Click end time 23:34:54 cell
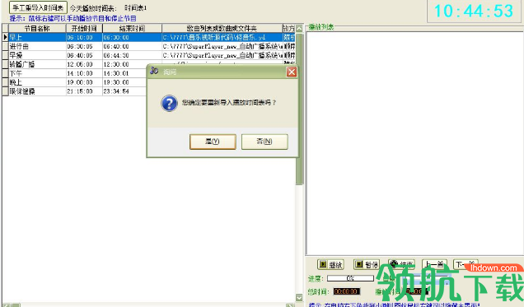Image resolution: width=524 pixels, height=307 pixels. click(x=124, y=91)
